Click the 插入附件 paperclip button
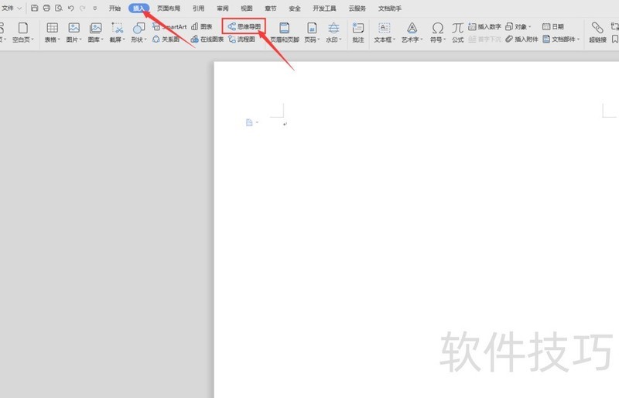 point(522,39)
